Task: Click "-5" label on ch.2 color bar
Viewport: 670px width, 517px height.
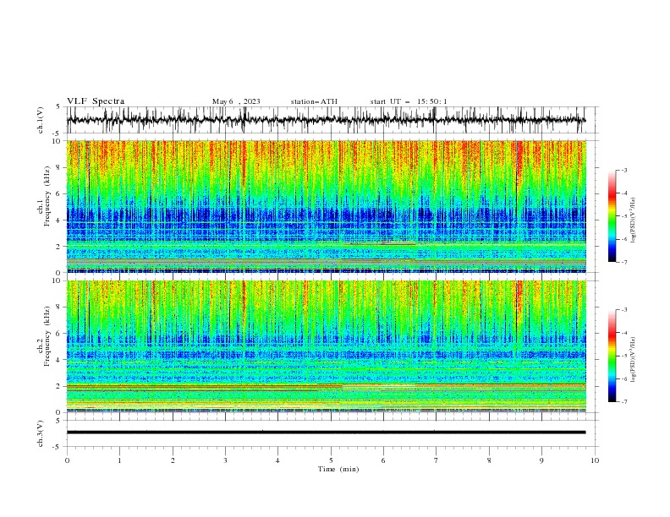Action: [623, 356]
